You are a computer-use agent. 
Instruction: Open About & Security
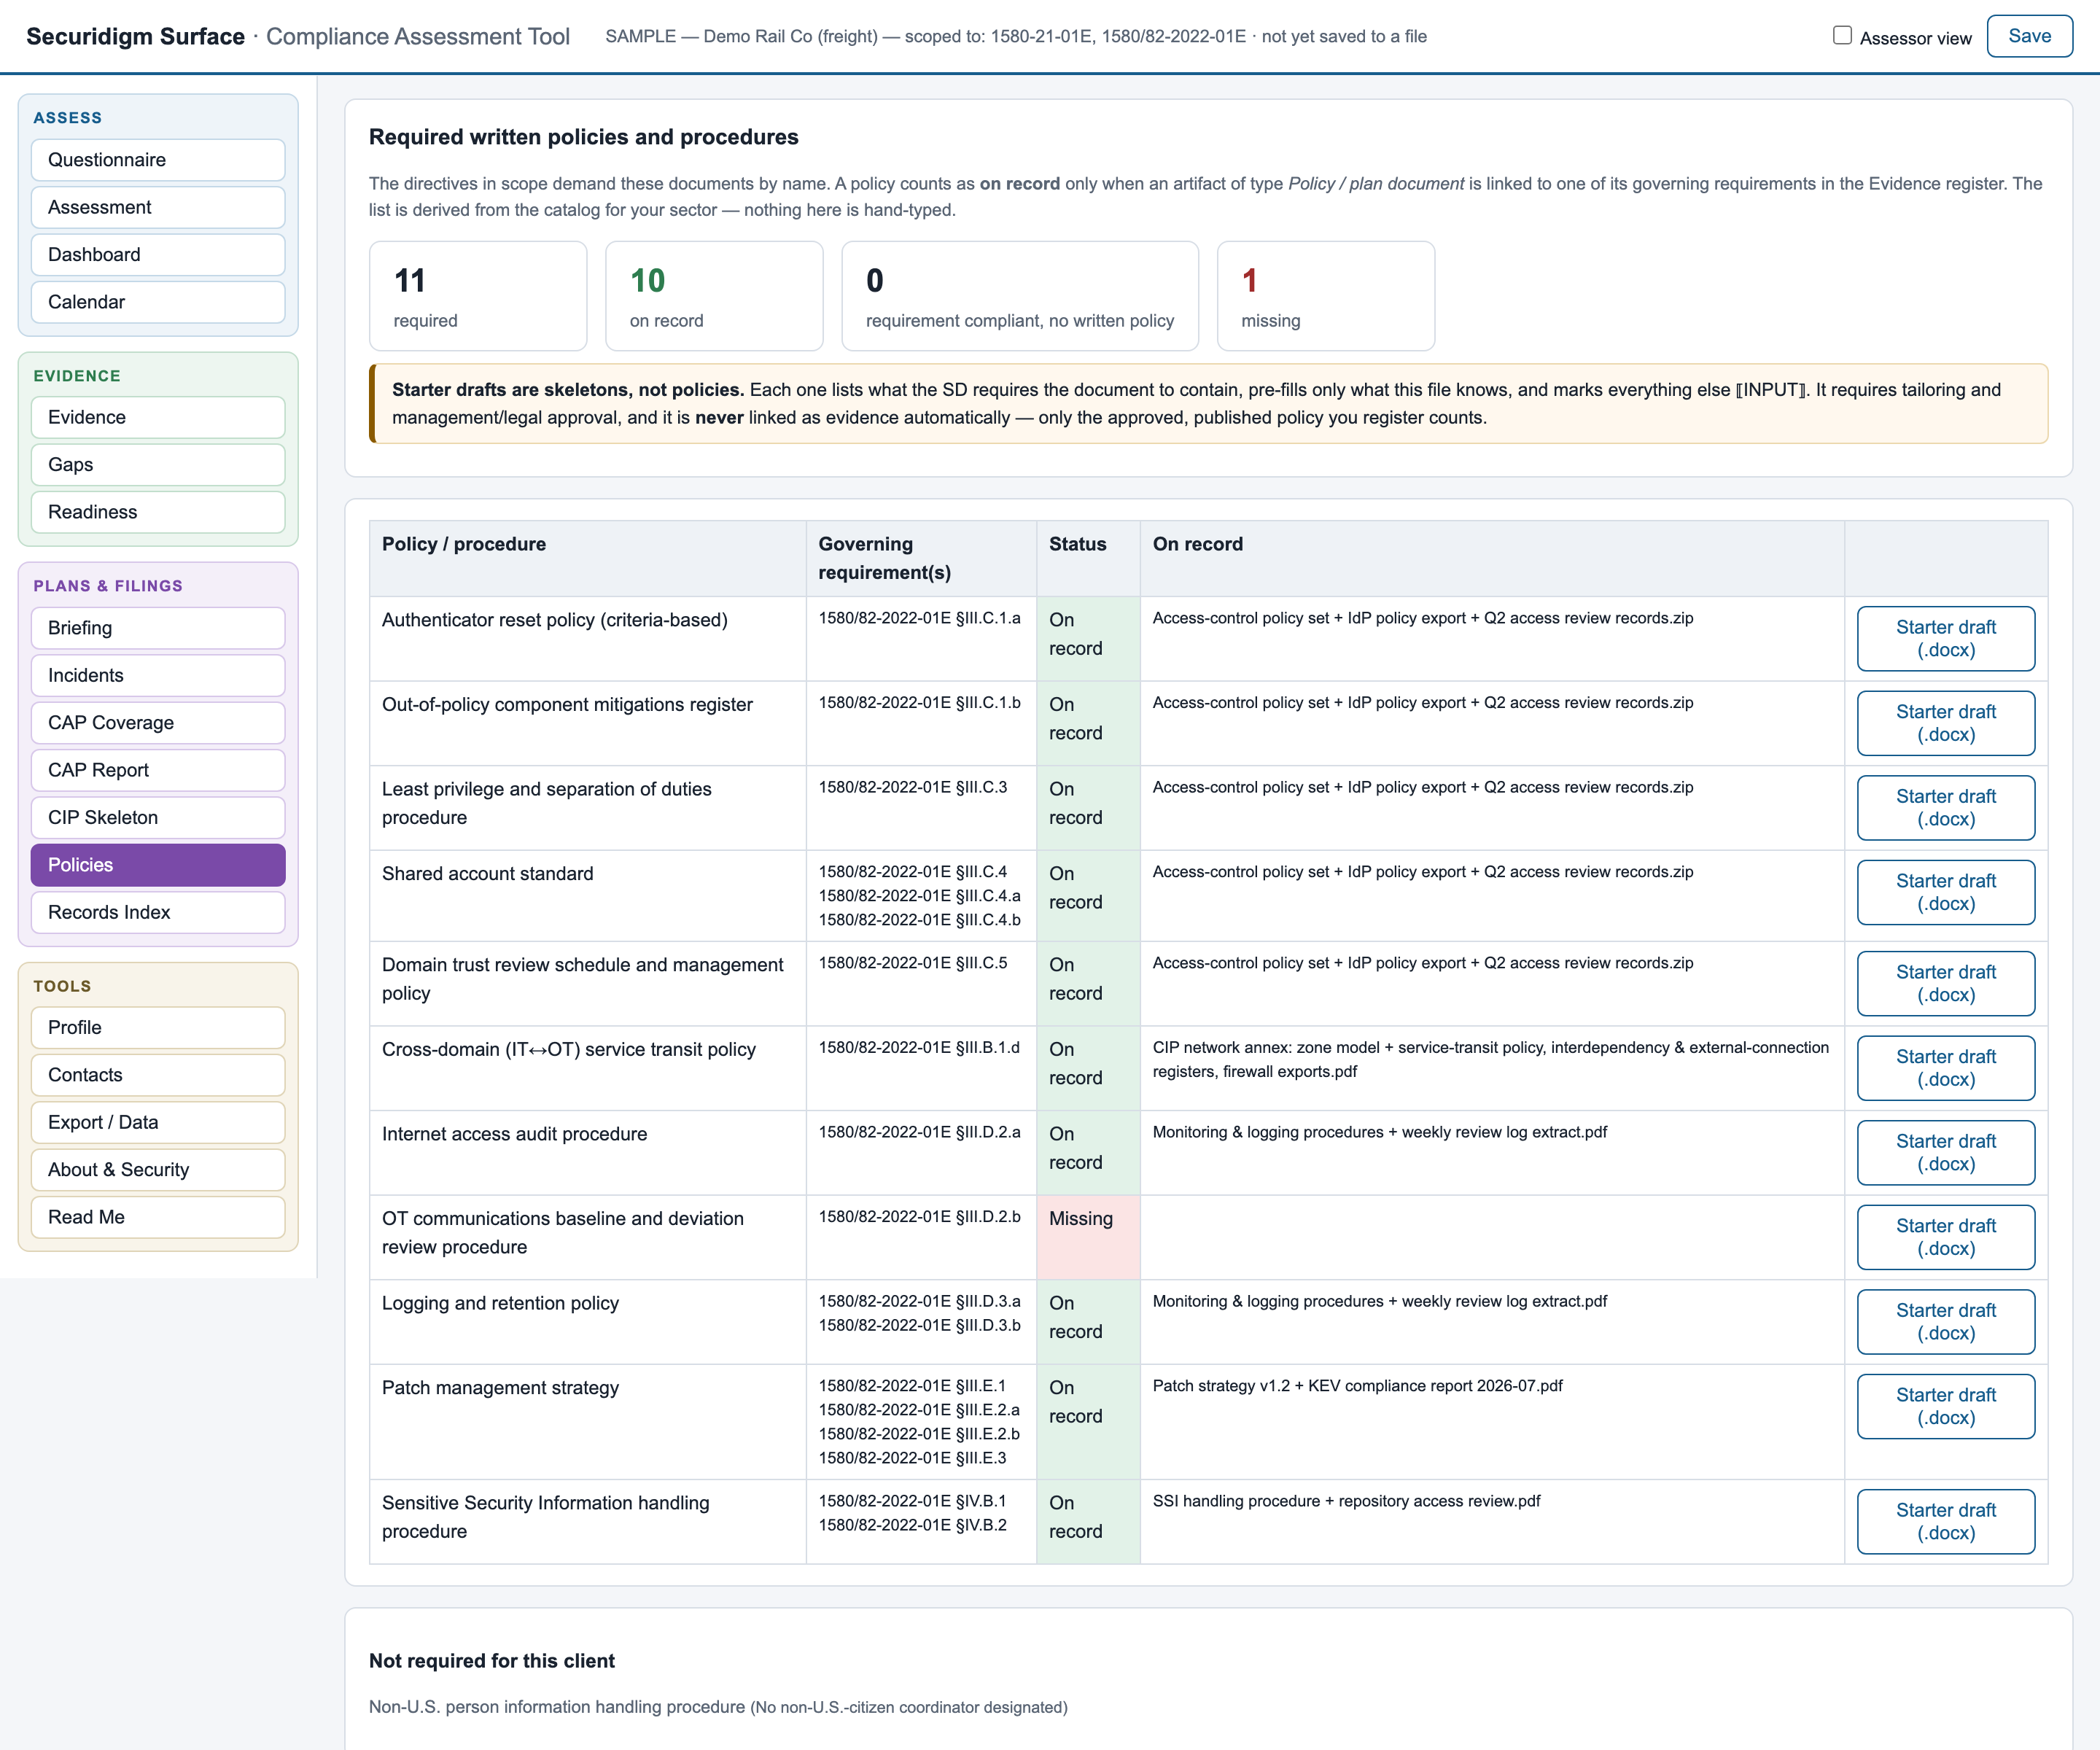click(158, 1170)
